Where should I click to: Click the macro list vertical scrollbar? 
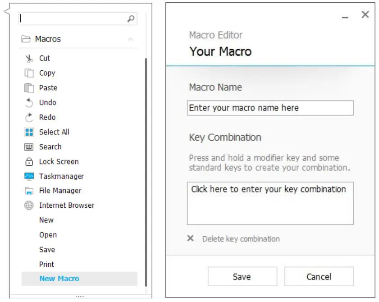click(146, 171)
